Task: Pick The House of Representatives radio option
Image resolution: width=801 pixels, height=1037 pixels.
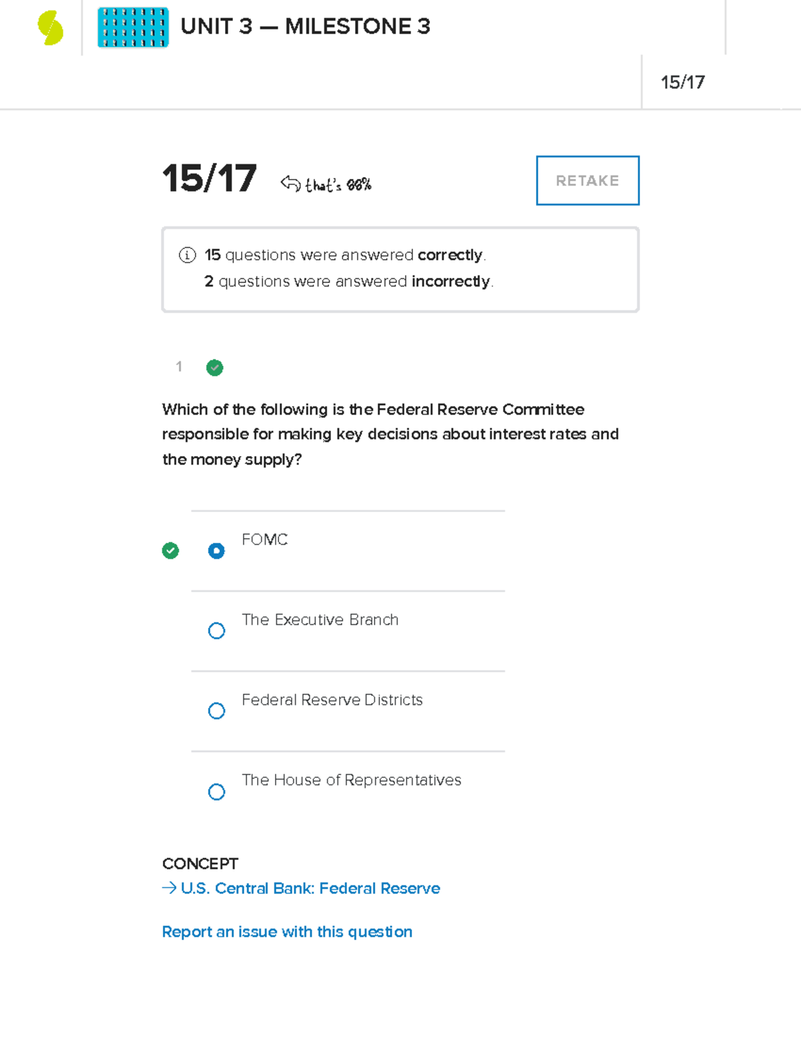Action: (x=216, y=792)
